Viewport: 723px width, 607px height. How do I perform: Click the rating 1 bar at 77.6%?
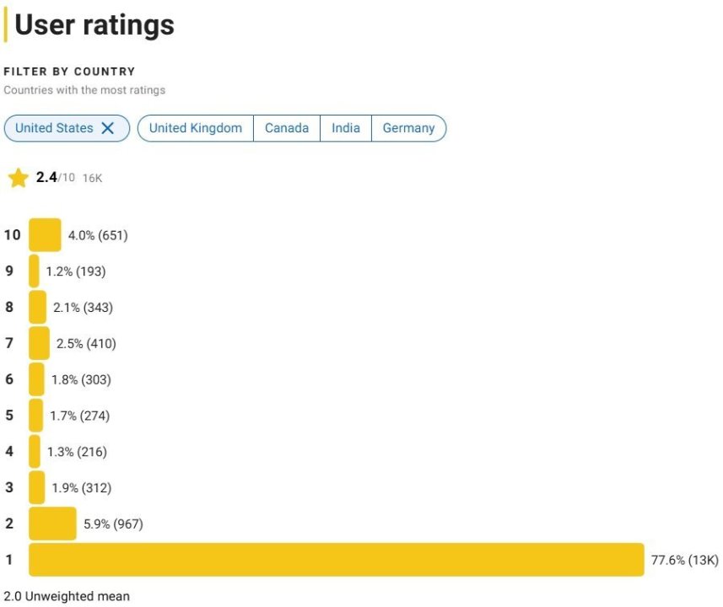click(336, 560)
